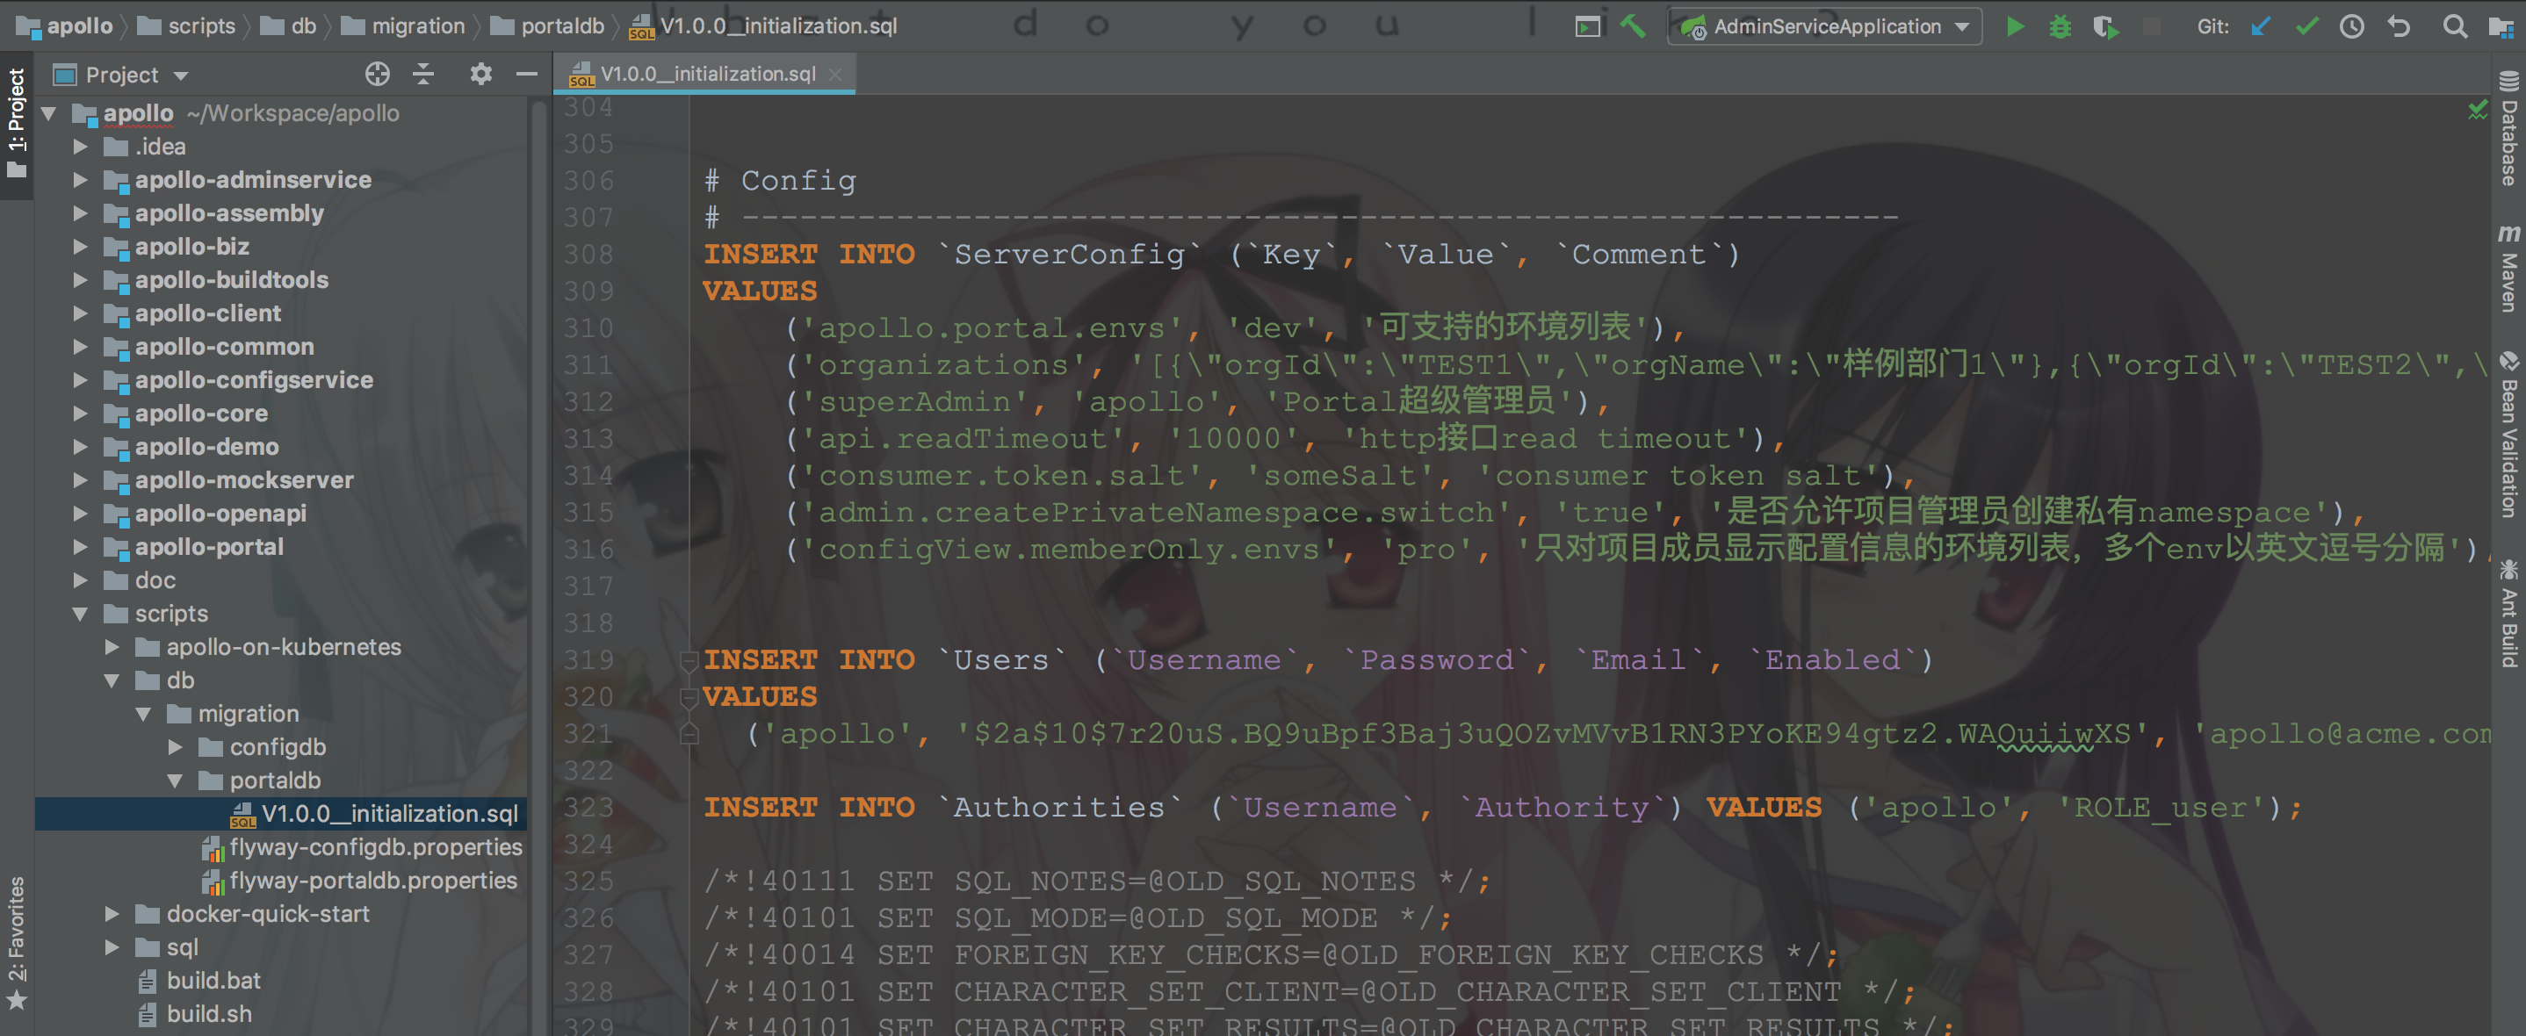
Task: Click Project panel vertical scrollbar
Action: coord(538,568)
